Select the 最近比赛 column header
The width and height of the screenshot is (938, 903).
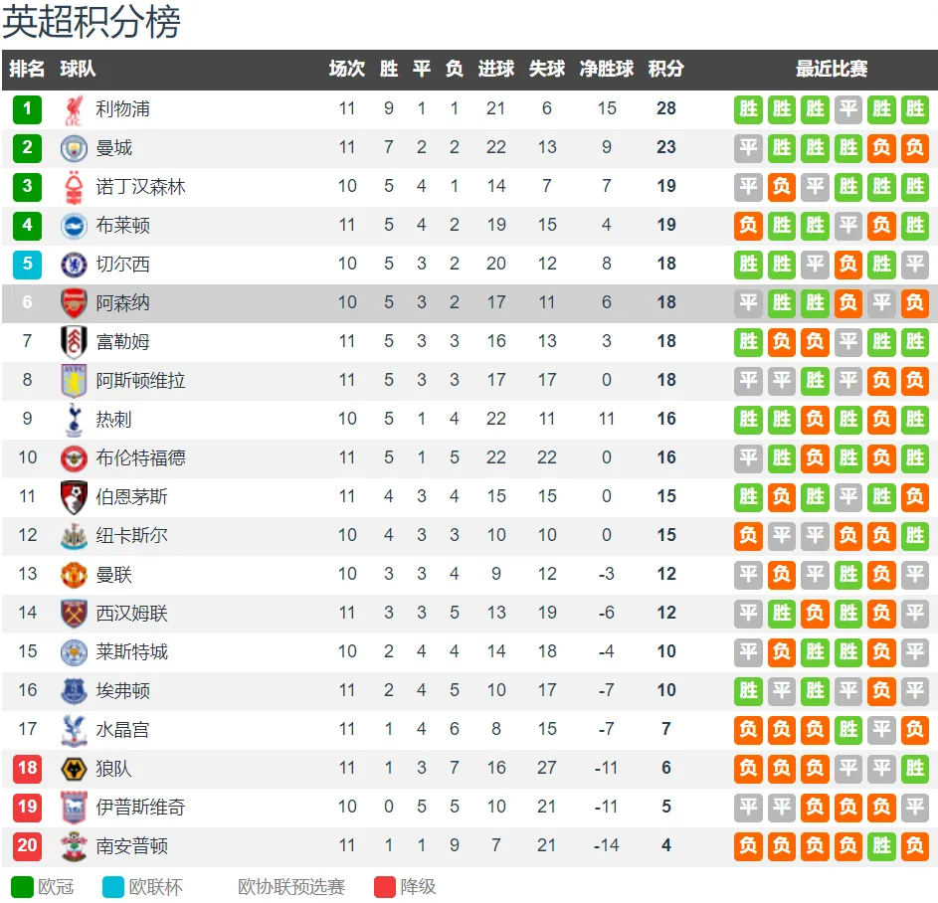click(831, 69)
